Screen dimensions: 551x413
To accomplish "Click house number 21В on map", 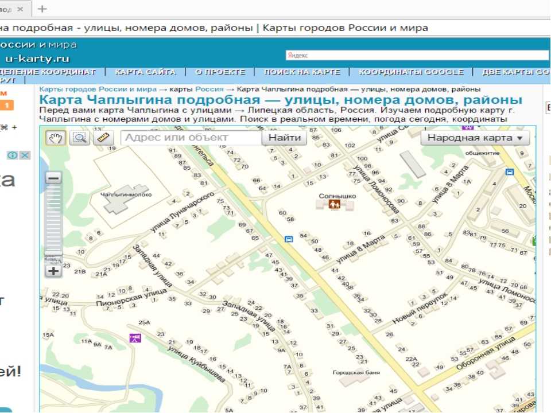I will 80,271.
